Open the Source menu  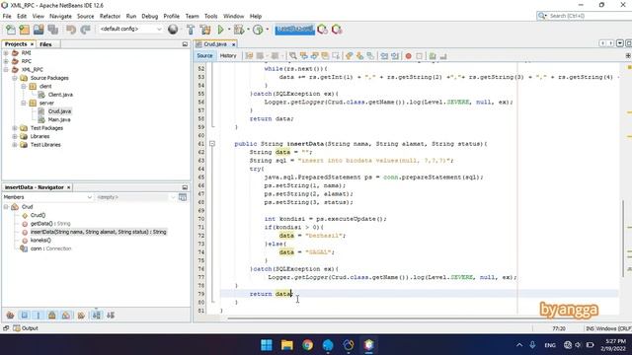(x=85, y=16)
